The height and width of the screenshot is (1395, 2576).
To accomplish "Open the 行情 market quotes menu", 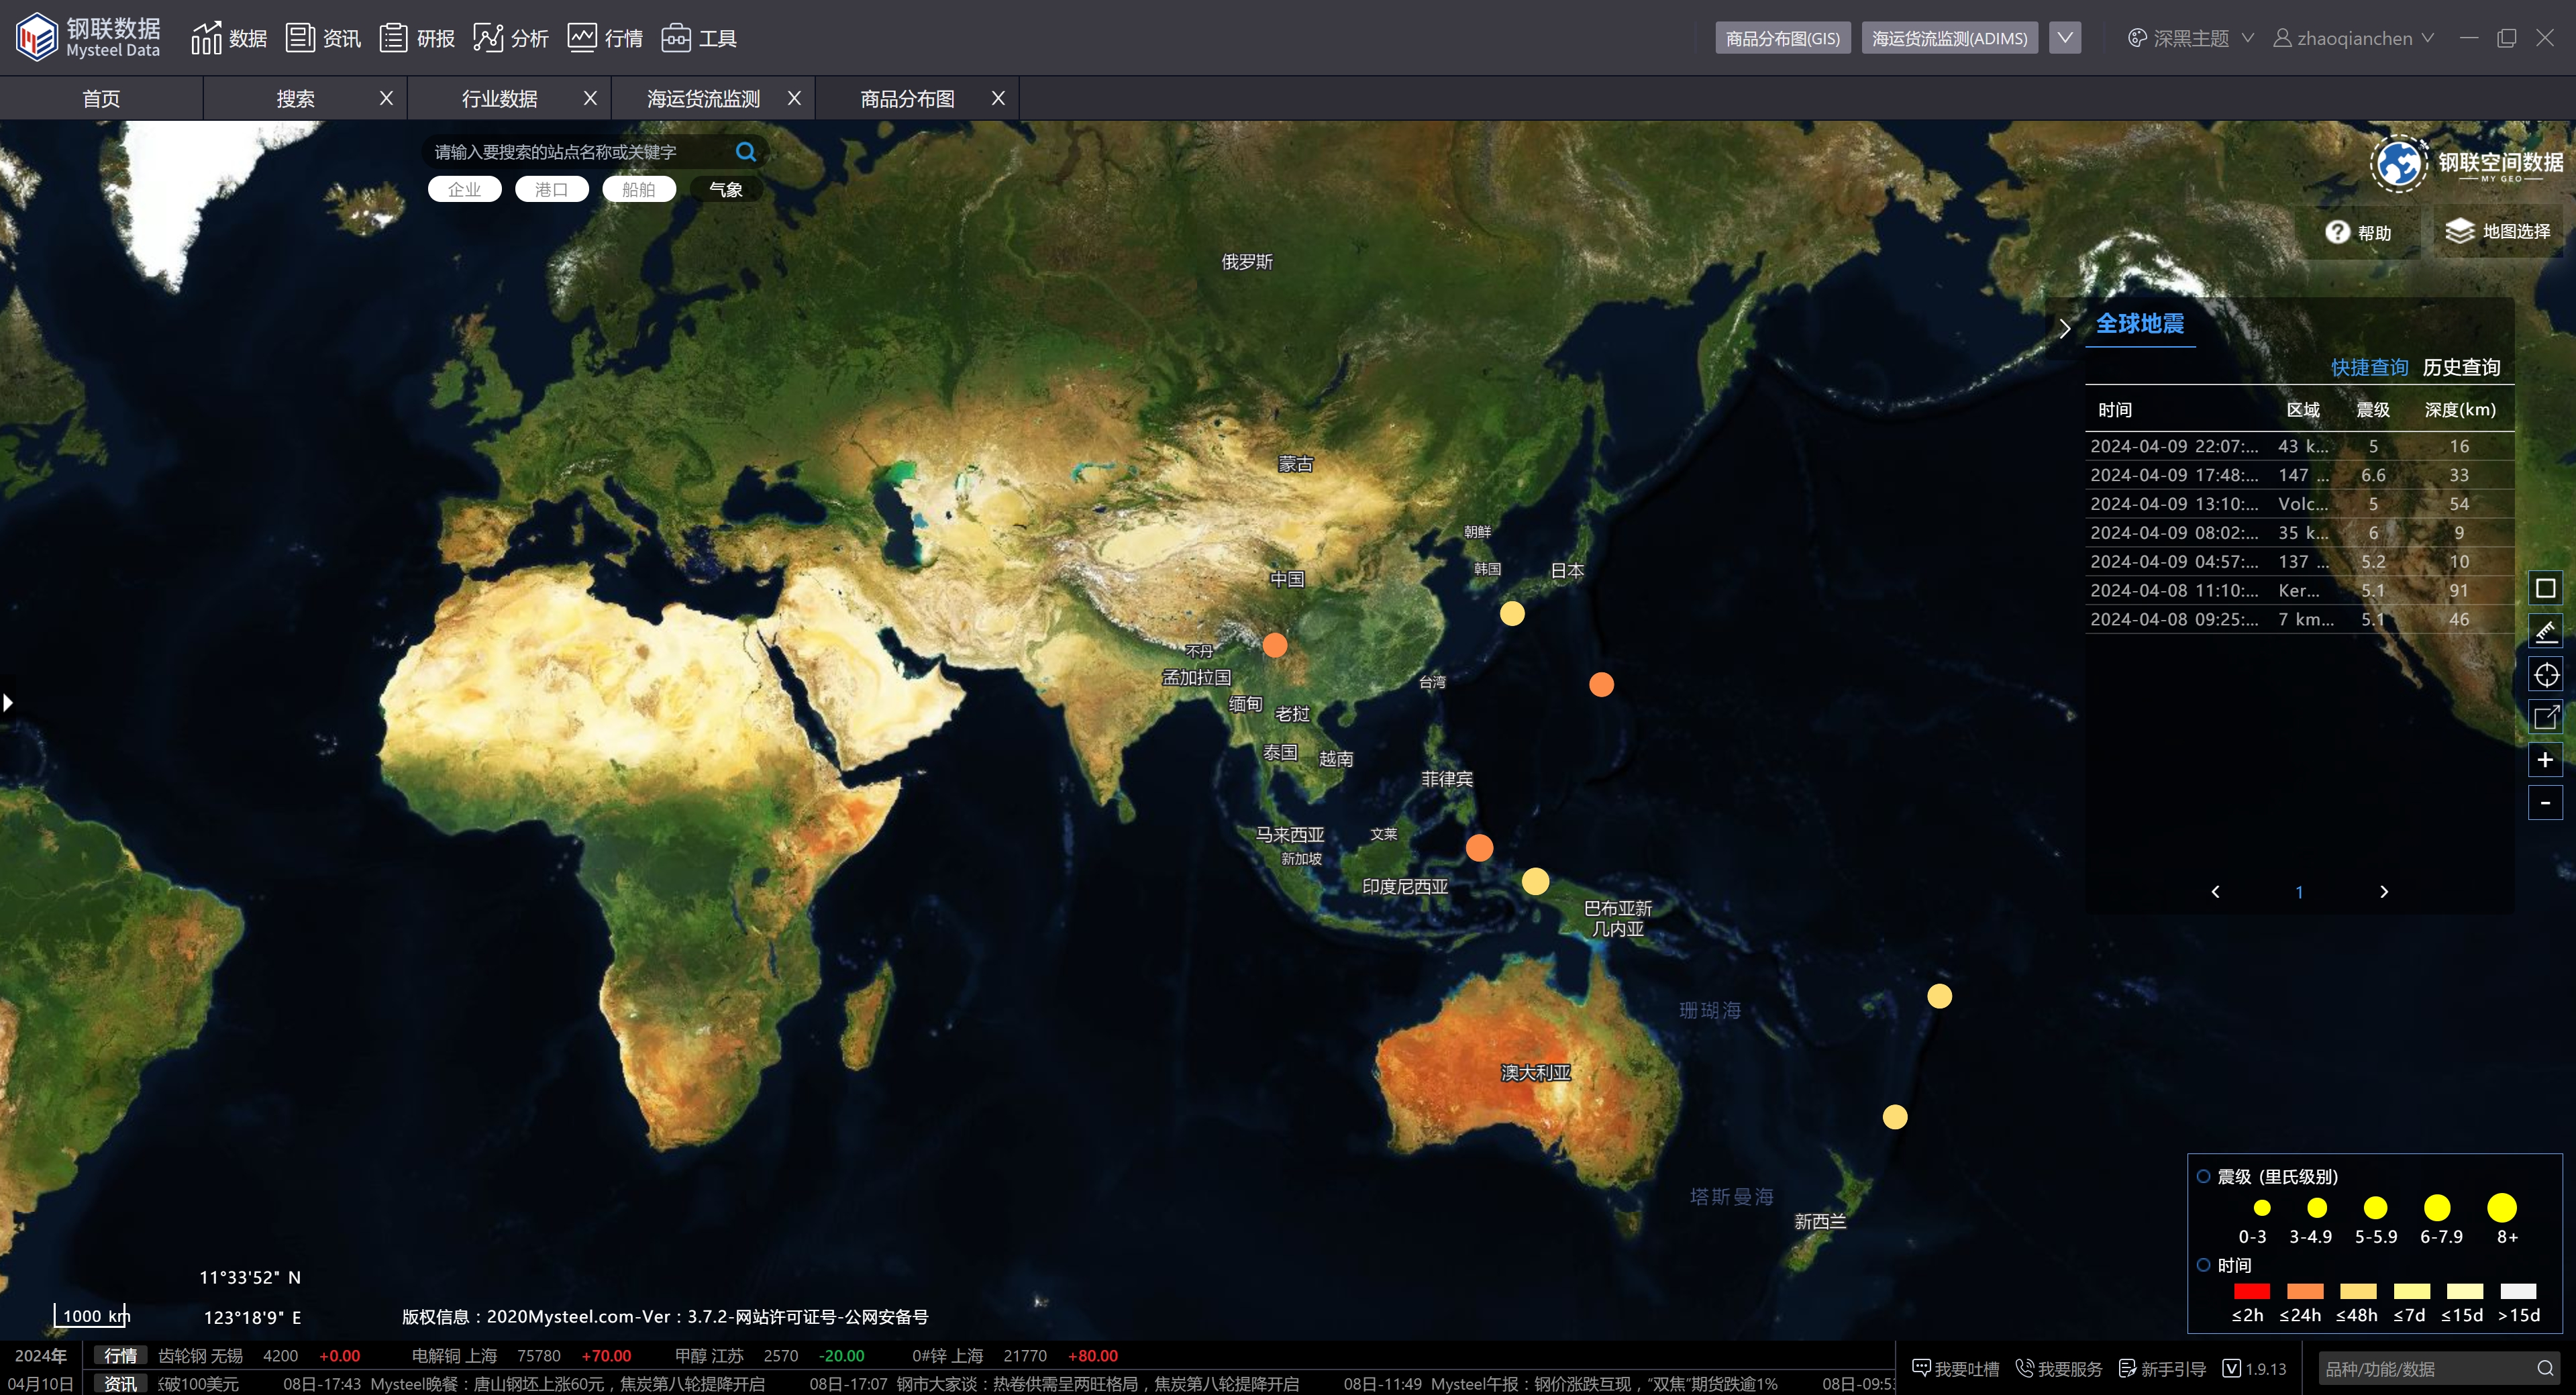I will [x=605, y=38].
